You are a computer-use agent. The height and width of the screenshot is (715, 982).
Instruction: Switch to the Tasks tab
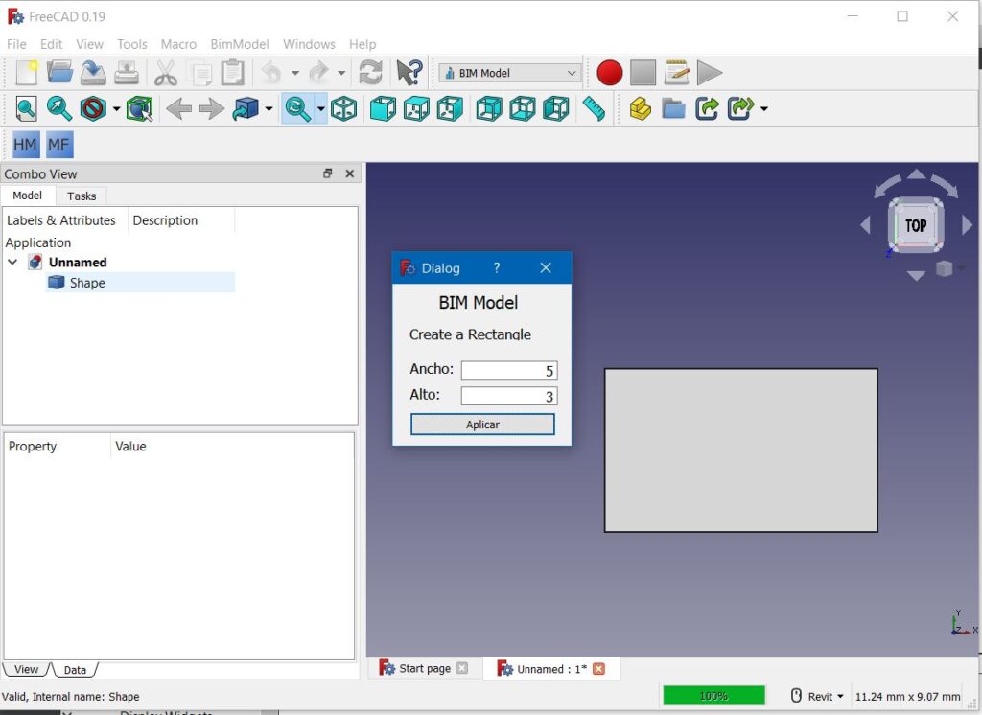click(82, 196)
